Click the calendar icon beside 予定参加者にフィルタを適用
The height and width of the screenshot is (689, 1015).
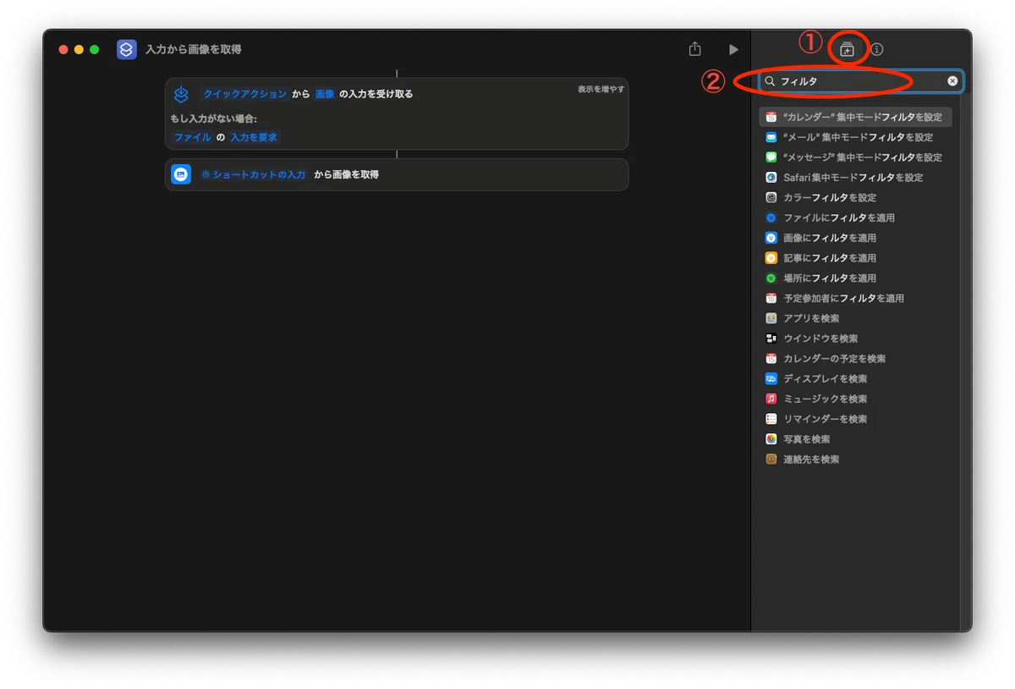pos(771,298)
